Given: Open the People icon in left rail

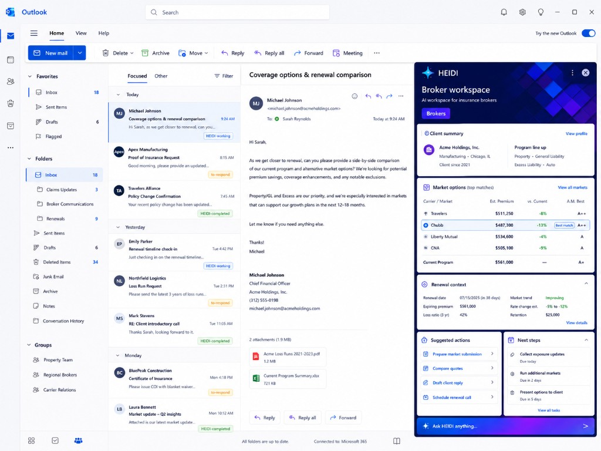Looking at the screenshot, I should coord(11,81).
